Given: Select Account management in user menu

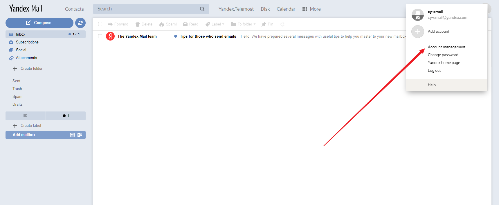Looking at the screenshot, I should coord(446,47).
